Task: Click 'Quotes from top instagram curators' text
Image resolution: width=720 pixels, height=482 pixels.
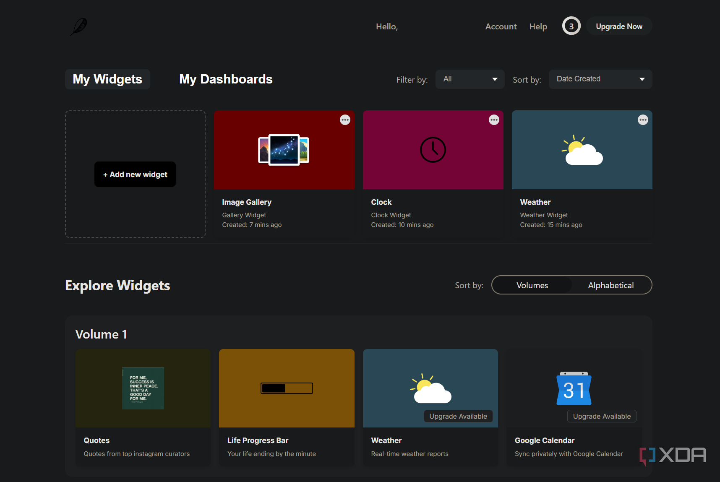Action: [137, 454]
